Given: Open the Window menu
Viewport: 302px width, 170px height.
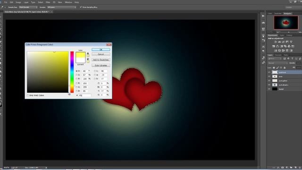Looking at the screenshot, I should [68, 2].
